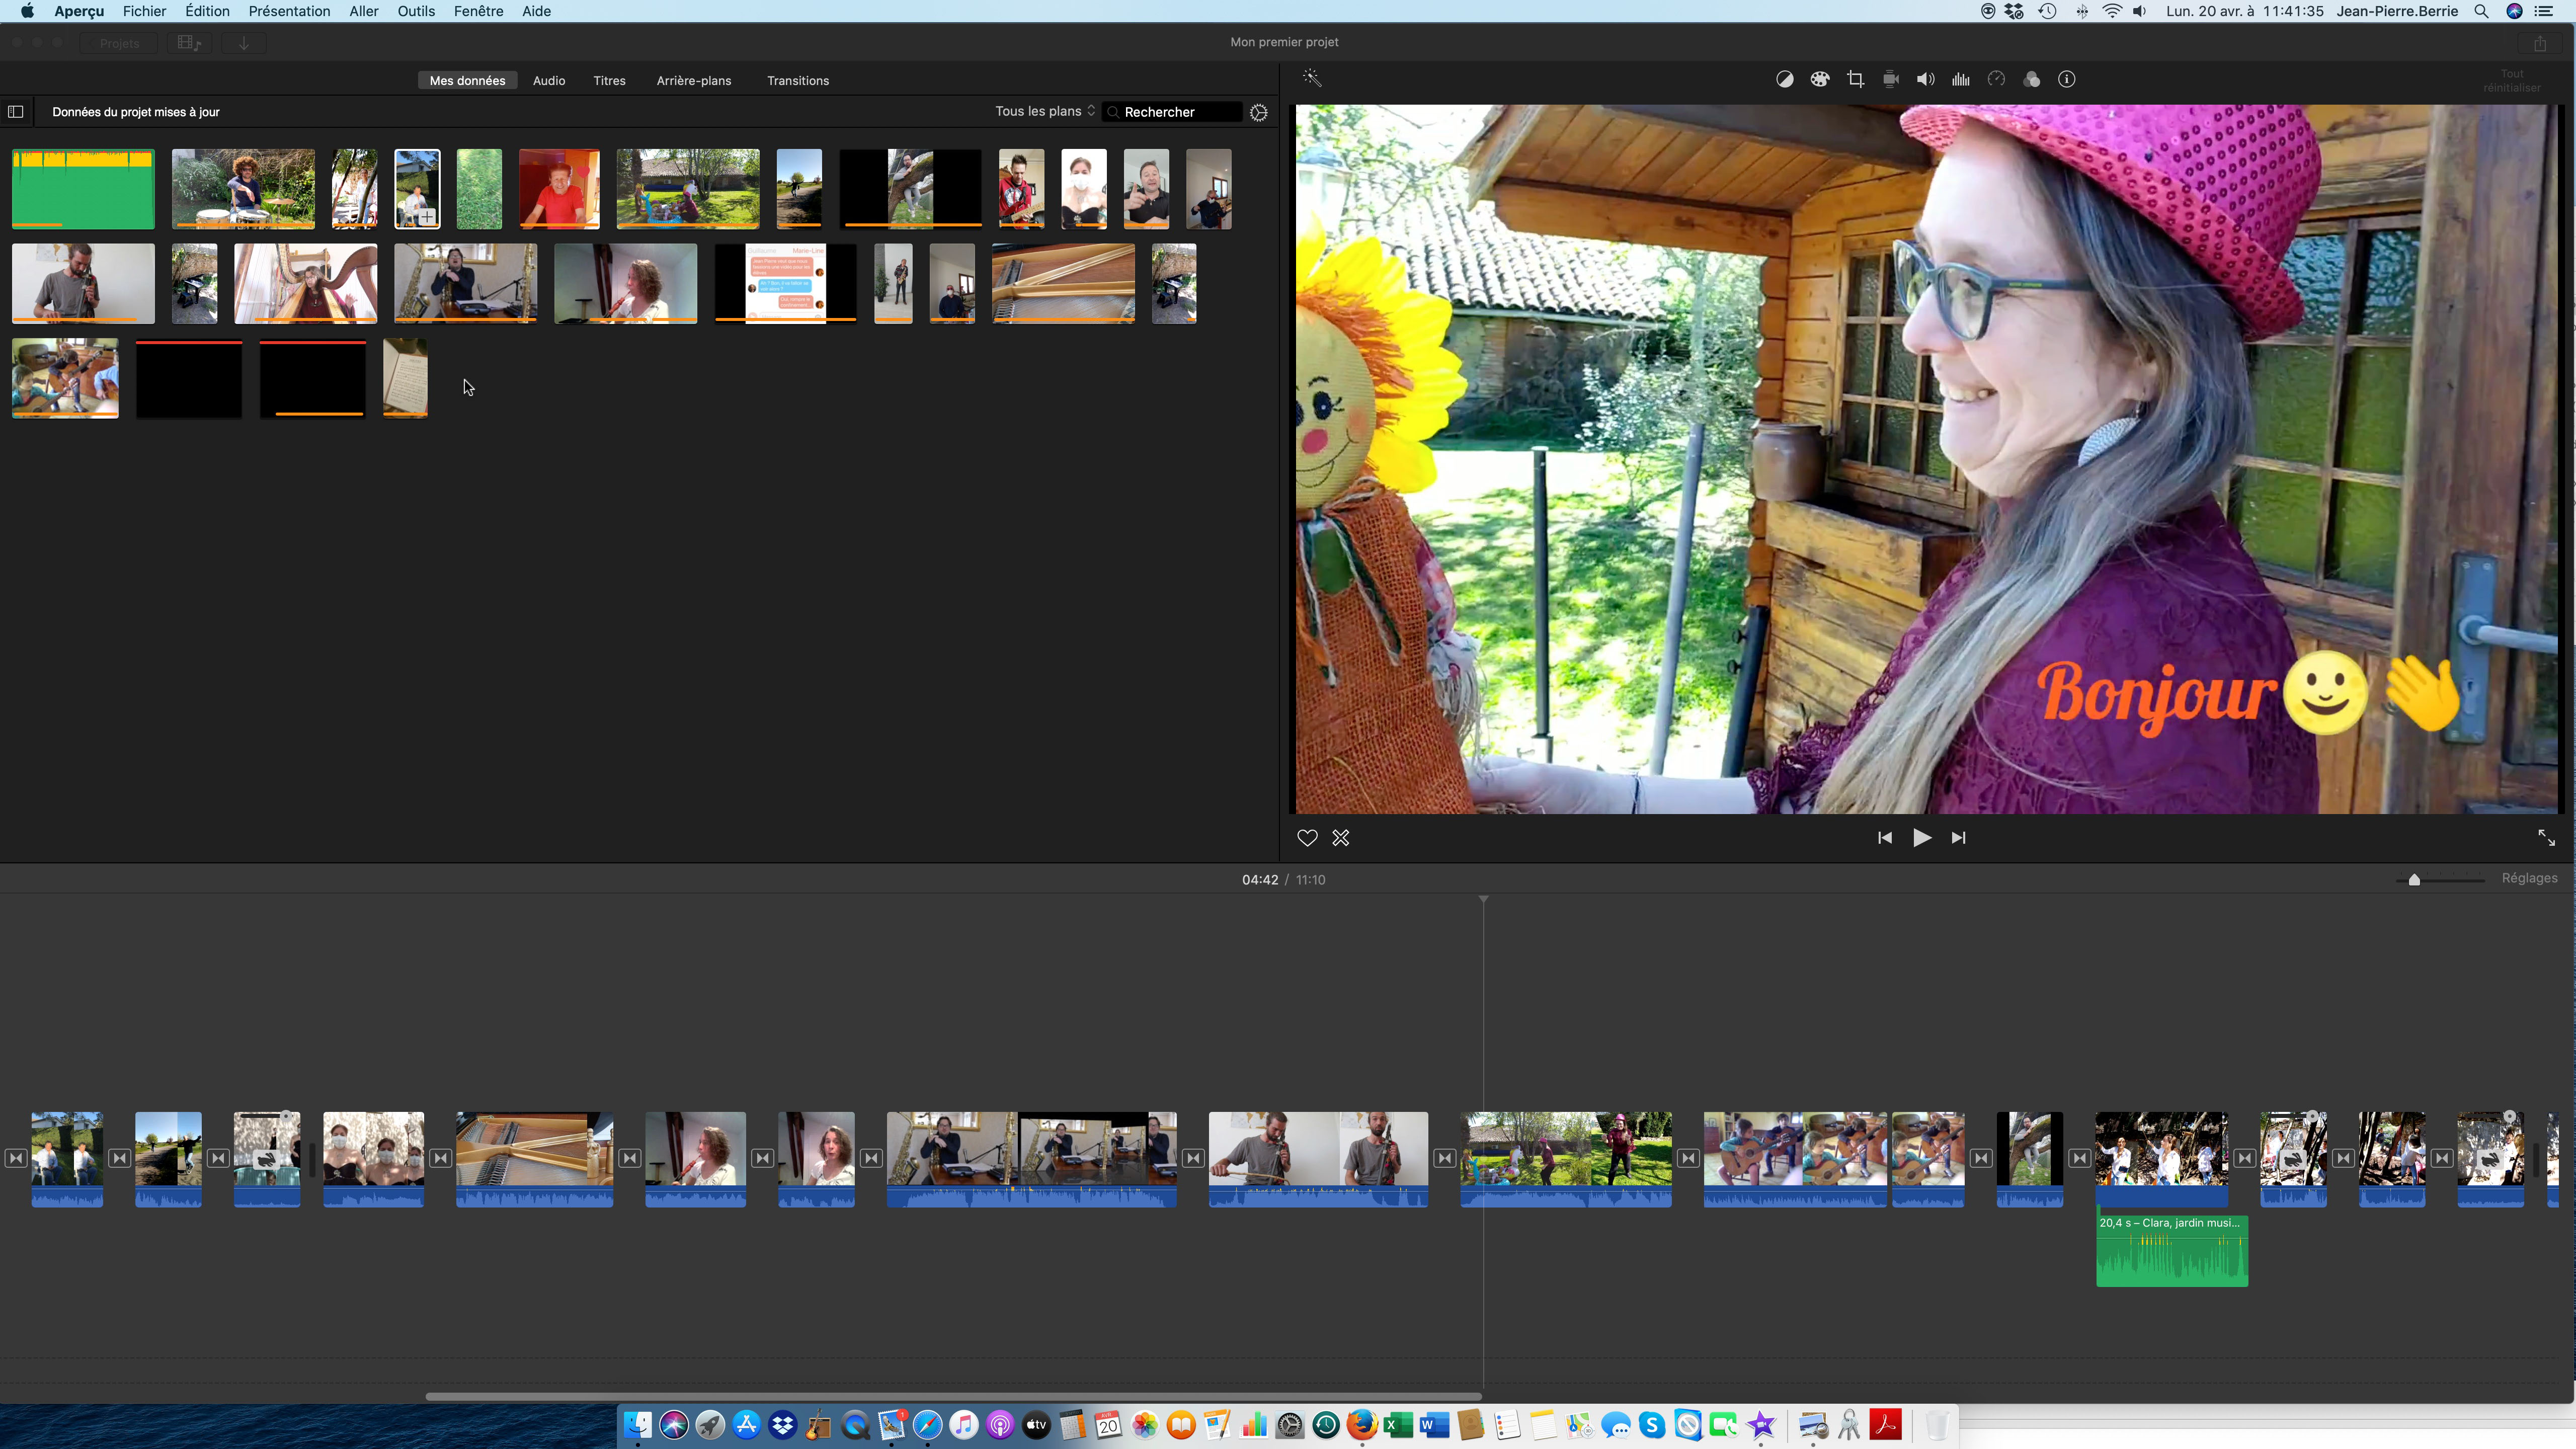Open the clip filter and audio effects tool
Screen dimensions: 2576x1449
tap(2031, 79)
